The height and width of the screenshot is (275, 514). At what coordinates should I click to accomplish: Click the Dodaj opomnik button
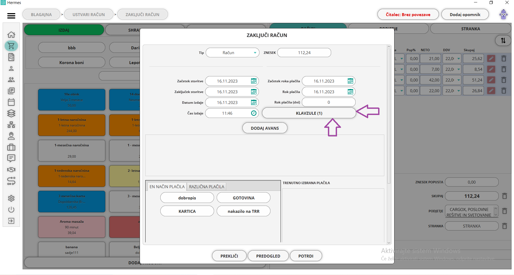[x=465, y=14]
